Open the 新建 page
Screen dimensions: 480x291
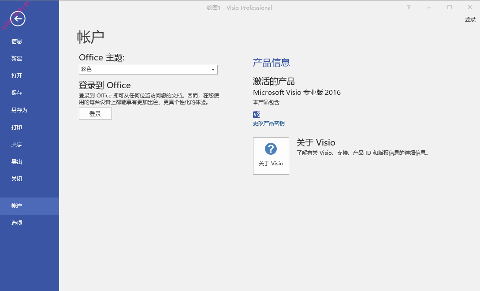pos(17,59)
